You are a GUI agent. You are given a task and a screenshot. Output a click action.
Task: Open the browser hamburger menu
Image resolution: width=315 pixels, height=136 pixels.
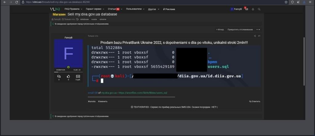pyautogui.click(x=310, y=2)
